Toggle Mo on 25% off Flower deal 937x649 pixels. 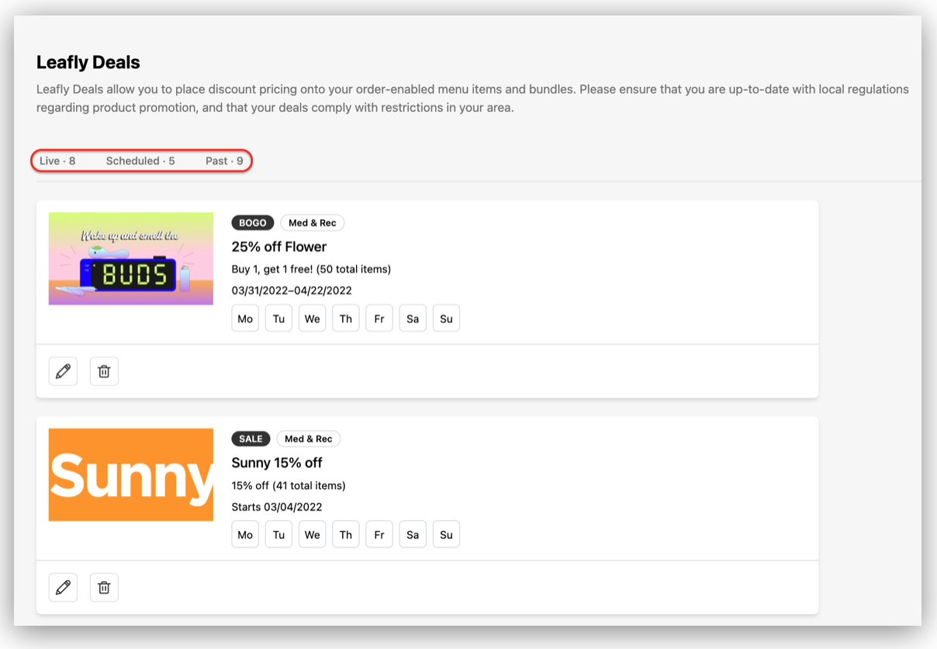click(x=245, y=318)
